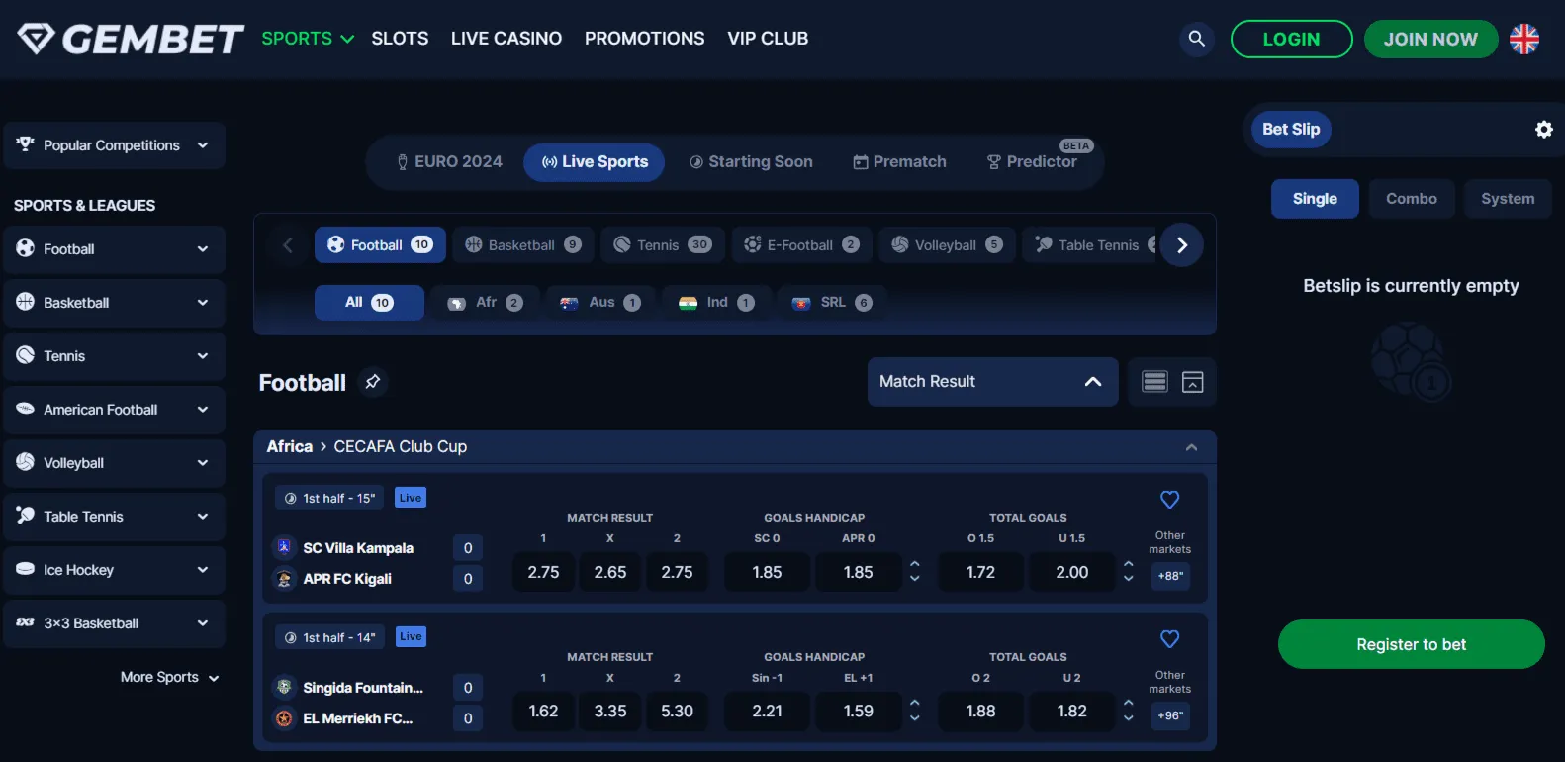Click APR FC Kigali team crest

point(284,579)
